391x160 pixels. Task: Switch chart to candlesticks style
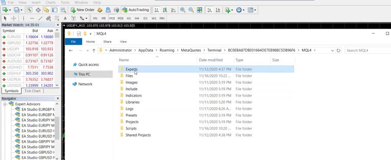165,10
